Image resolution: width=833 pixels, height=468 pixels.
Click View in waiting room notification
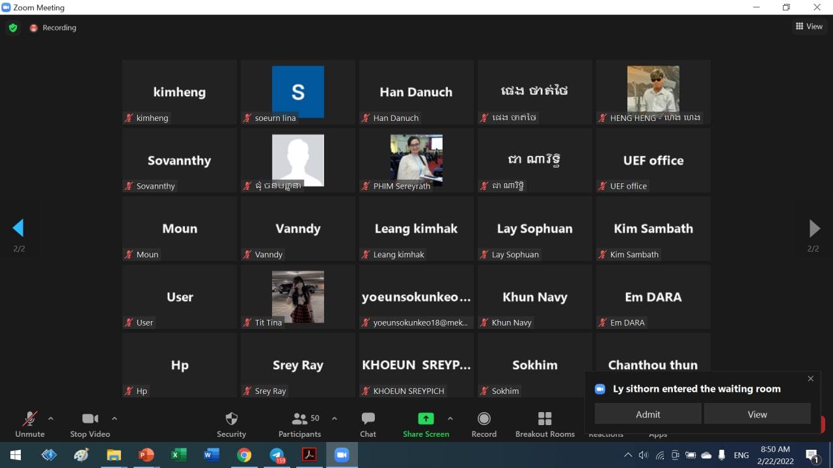(757, 414)
